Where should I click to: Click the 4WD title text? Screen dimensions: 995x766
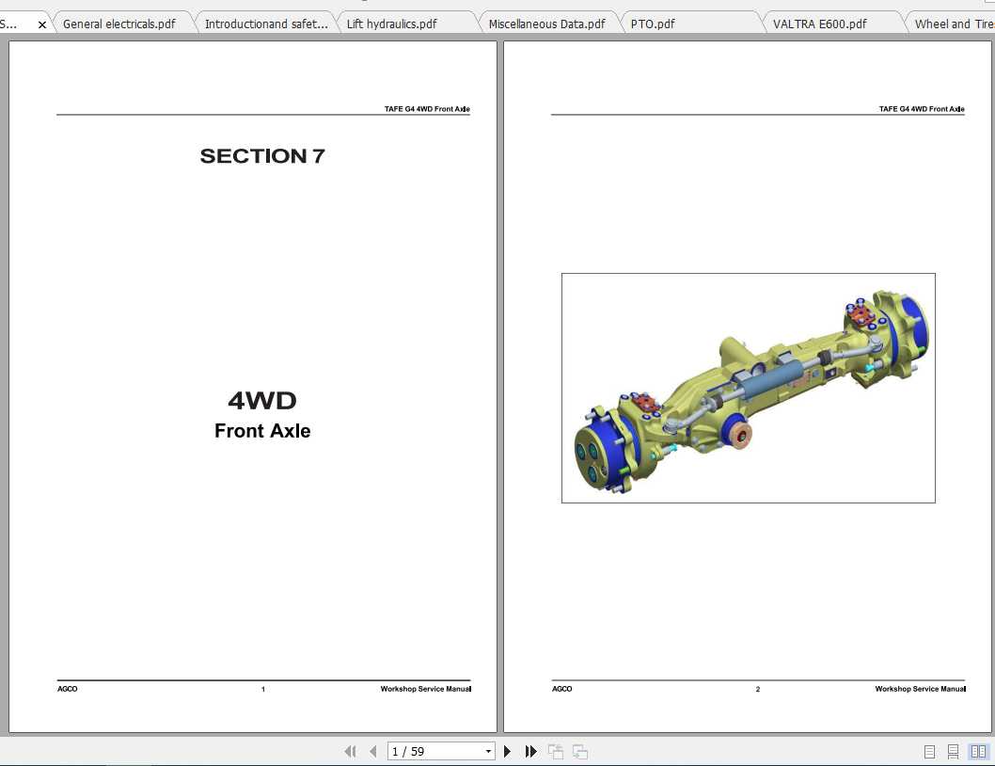[262, 401]
